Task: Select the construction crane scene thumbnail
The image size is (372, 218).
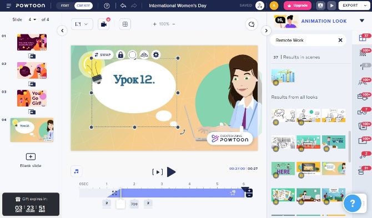Action: [x=283, y=77]
